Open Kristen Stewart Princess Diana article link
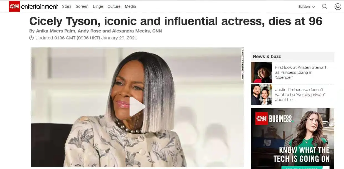The image size is (344, 169). tap(300, 72)
